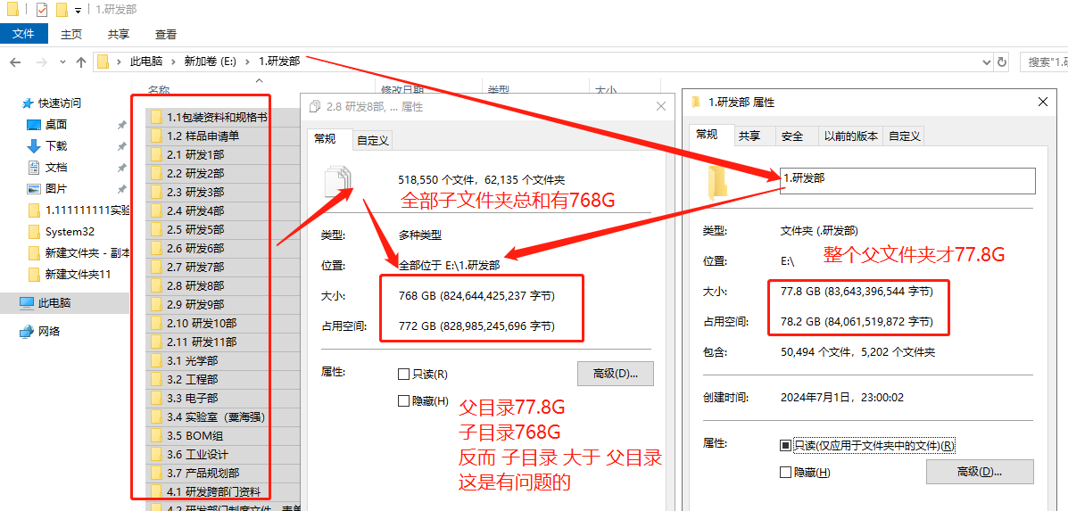This screenshot has width=1068, height=511.
Task: Switch to the 共享 ribbon tab in Explorer
Action: point(119,34)
